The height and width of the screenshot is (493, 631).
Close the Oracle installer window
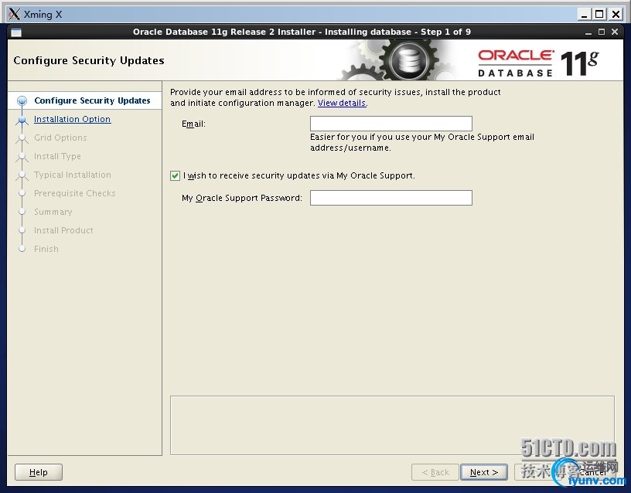(615, 32)
